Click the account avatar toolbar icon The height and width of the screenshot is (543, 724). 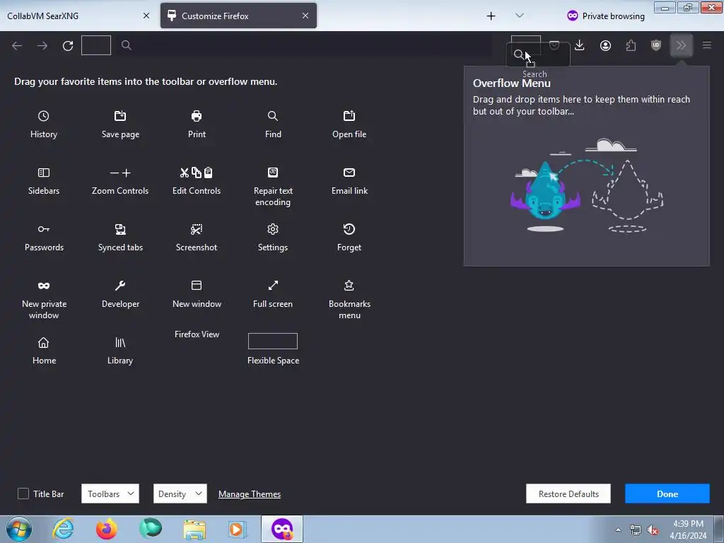click(x=605, y=45)
